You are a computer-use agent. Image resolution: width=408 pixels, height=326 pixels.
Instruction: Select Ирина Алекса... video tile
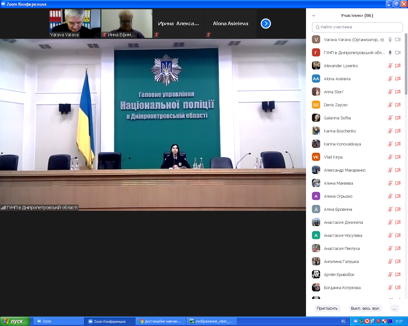tap(179, 24)
